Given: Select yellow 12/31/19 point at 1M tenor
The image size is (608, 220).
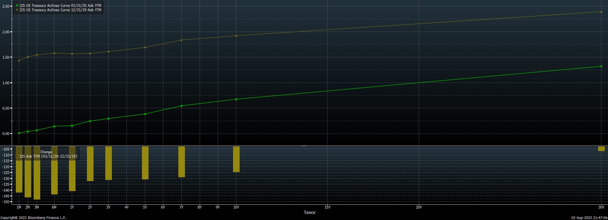Looking at the screenshot, I should [19, 61].
